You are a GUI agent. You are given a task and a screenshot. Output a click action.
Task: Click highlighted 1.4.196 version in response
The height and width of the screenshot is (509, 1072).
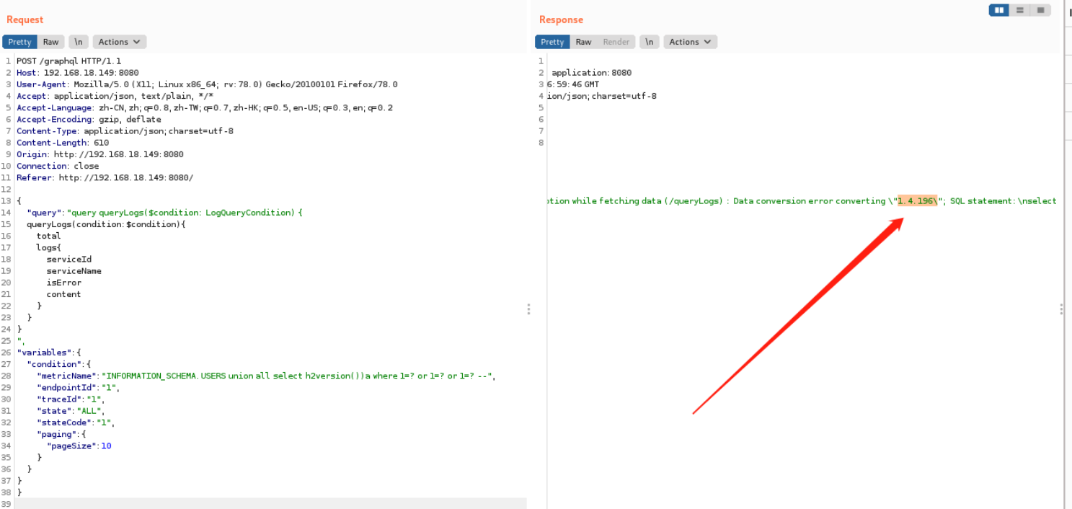click(x=918, y=201)
